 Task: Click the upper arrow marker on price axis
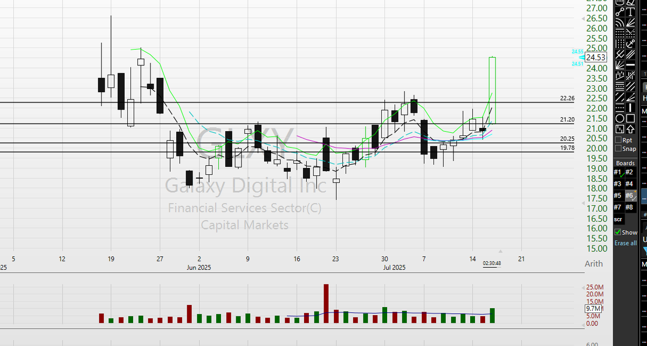582,19
